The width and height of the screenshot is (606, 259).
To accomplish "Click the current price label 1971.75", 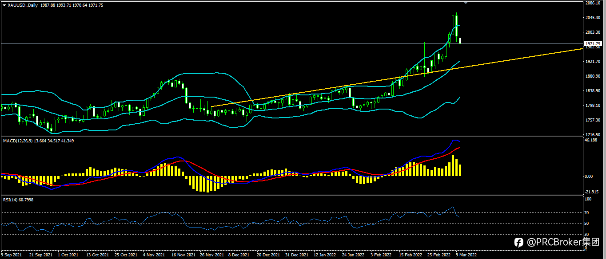I will tap(594, 44).
